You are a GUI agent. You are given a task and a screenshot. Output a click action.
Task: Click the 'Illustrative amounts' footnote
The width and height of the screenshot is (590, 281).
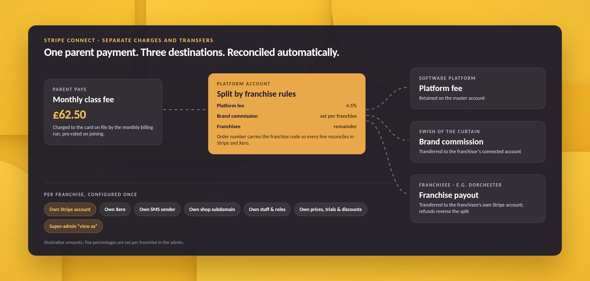(x=114, y=242)
